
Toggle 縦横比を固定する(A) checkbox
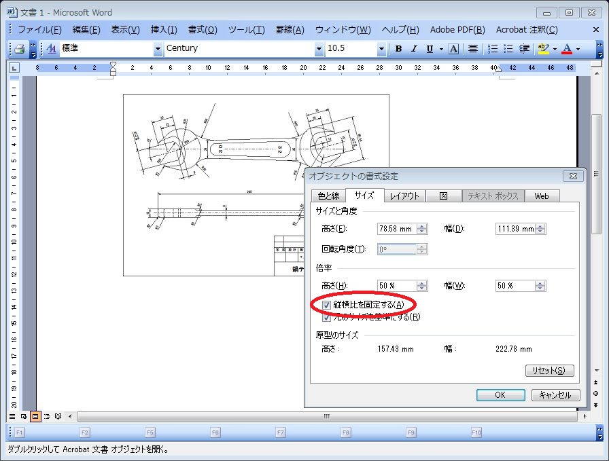coord(326,305)
